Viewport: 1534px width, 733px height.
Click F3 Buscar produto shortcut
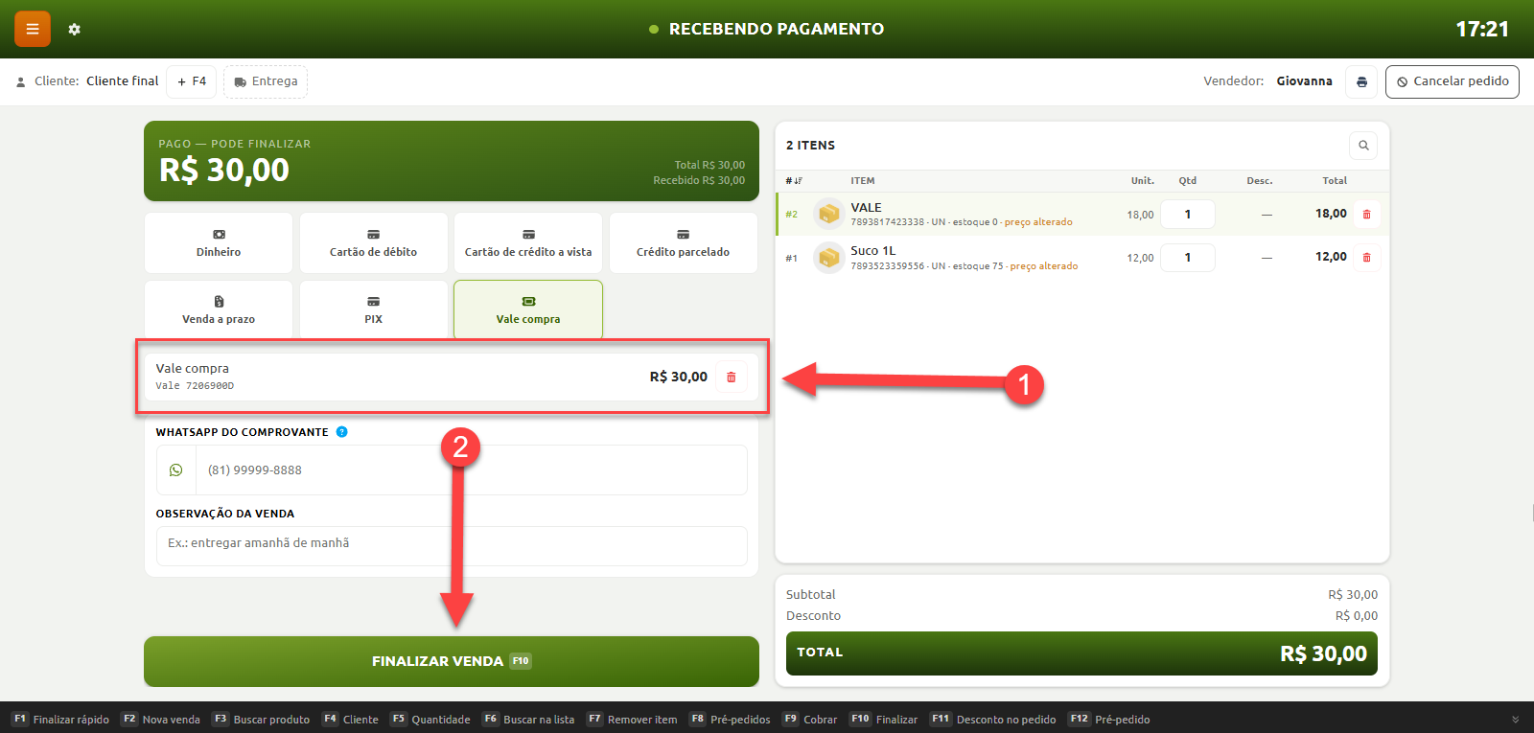tap(261, 720)
